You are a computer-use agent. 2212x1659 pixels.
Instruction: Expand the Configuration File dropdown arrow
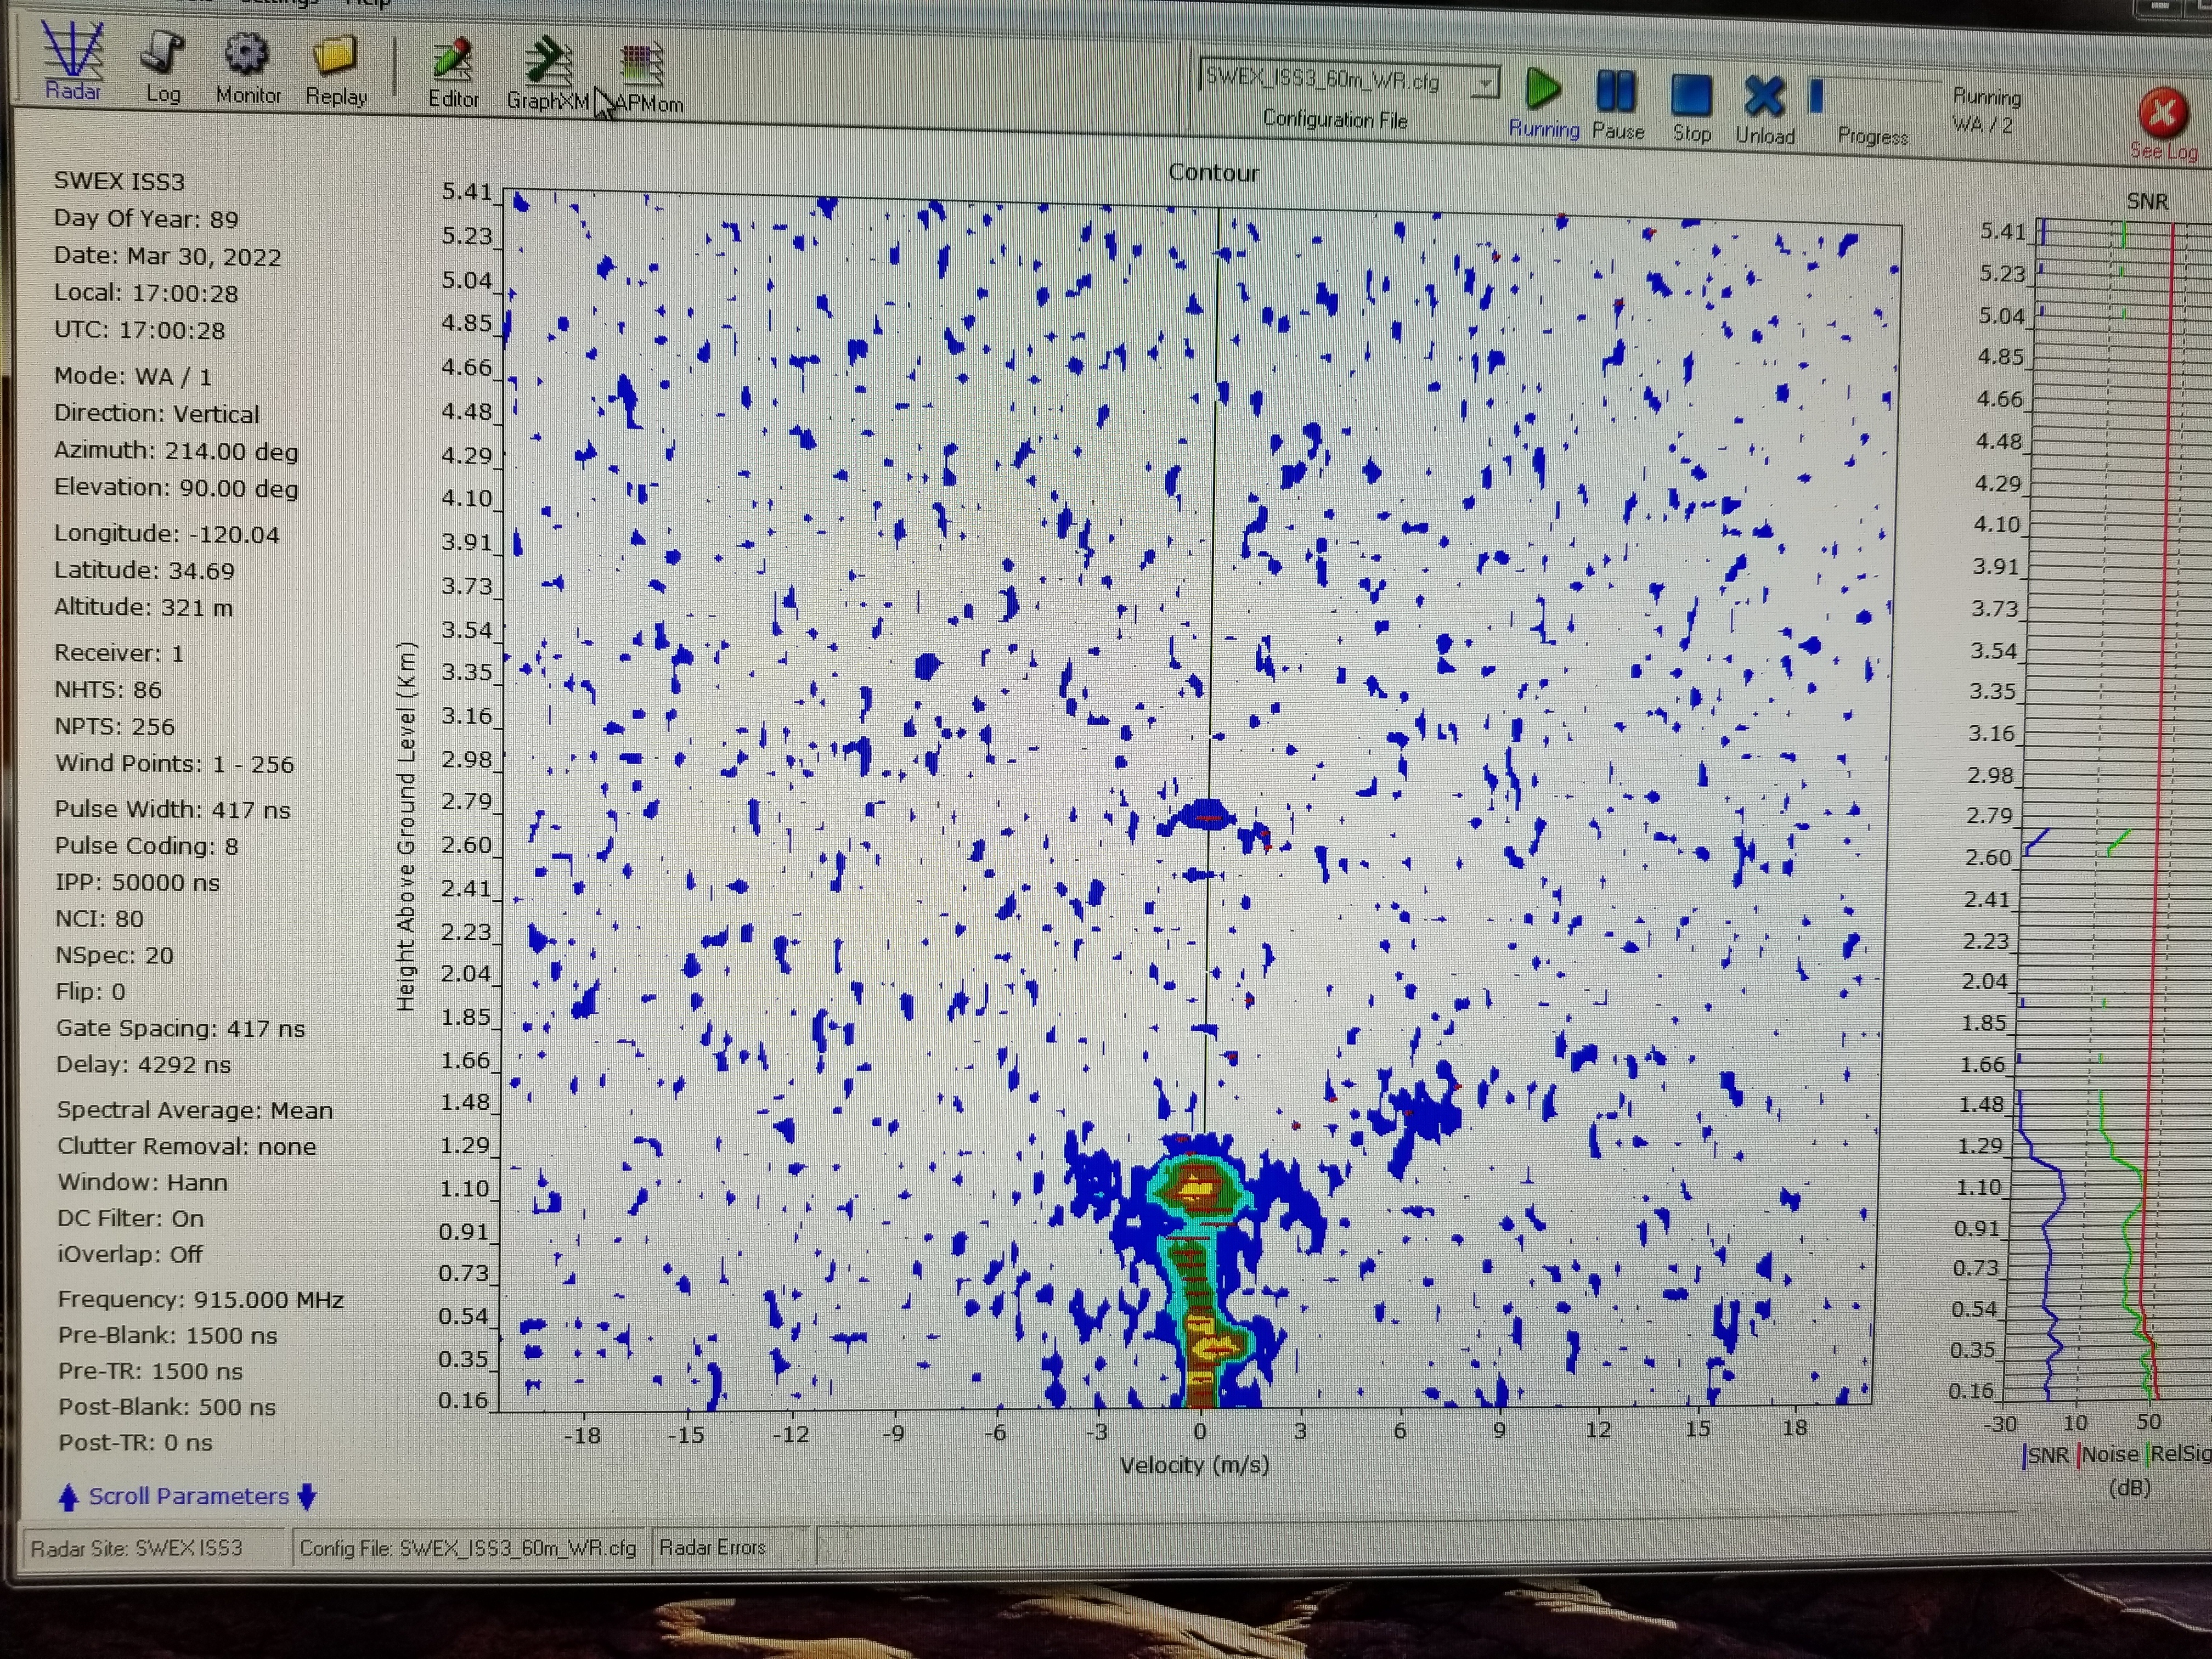coord(1486,83)
